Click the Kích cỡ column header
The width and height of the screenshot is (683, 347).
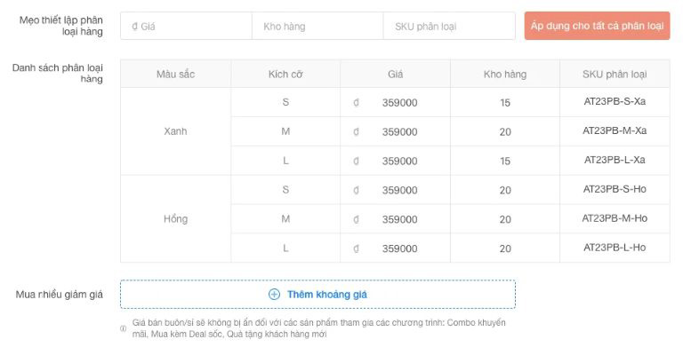tap(285, 74)
